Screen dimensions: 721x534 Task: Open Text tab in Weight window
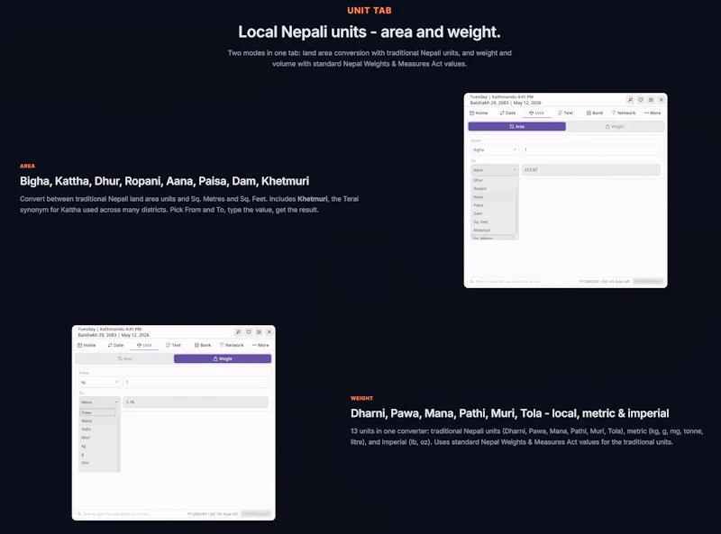173,345
